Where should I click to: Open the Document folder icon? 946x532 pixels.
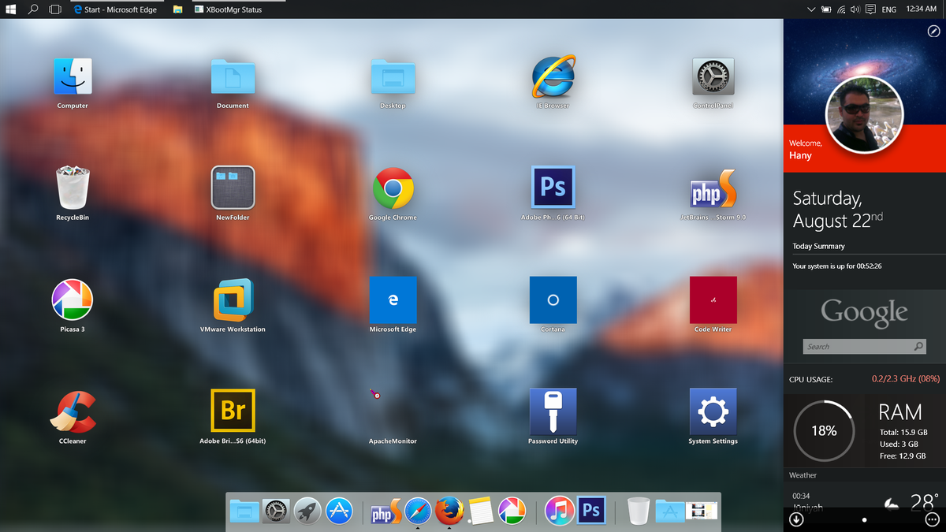click(x=233, y=77)
